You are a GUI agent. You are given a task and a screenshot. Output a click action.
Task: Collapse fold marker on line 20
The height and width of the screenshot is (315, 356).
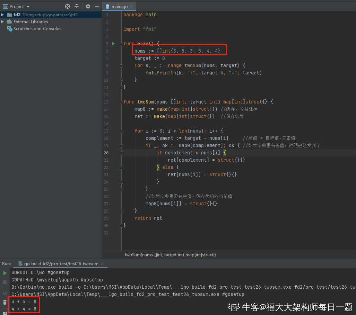point(121,153)
